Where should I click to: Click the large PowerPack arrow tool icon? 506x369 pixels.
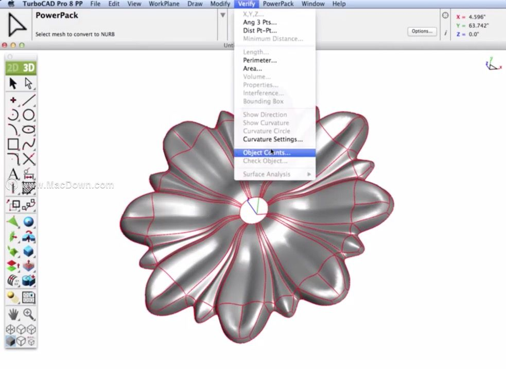(16, 25)
